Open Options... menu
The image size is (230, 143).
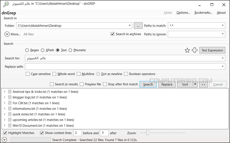tap(183, 13)
